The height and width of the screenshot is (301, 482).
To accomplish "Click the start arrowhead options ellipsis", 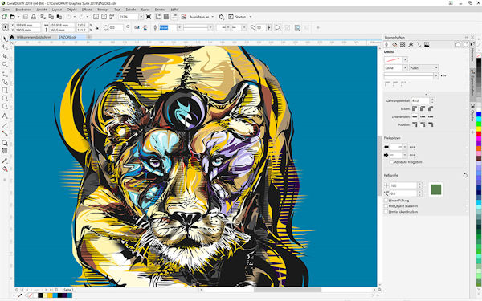I will (x=412, y=147).
